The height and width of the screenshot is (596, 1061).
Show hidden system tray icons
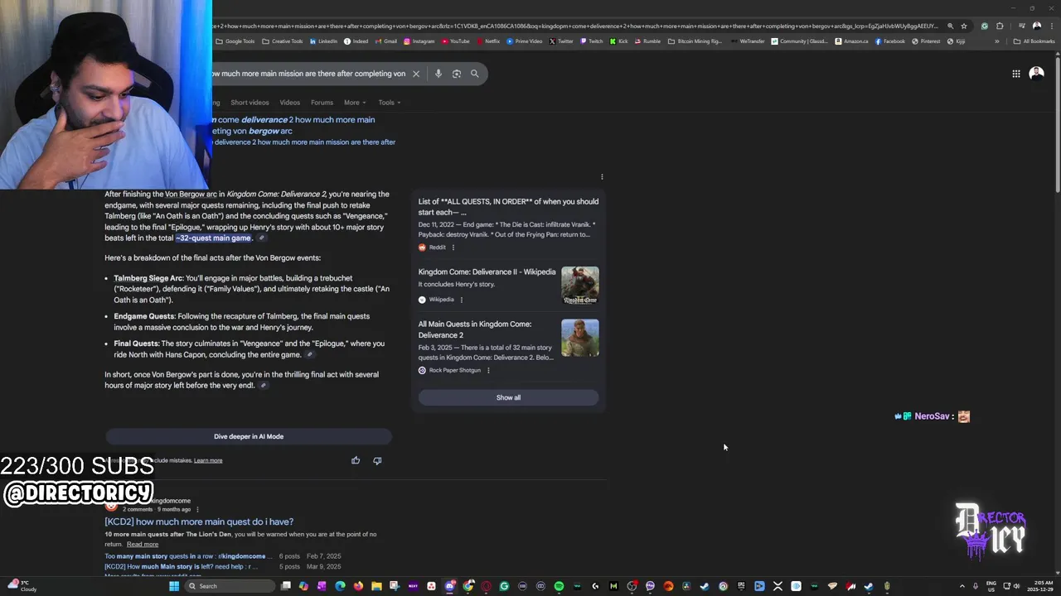[962, 586]
